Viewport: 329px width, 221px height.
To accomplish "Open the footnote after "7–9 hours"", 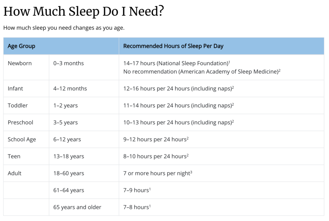I will (150, 189).
